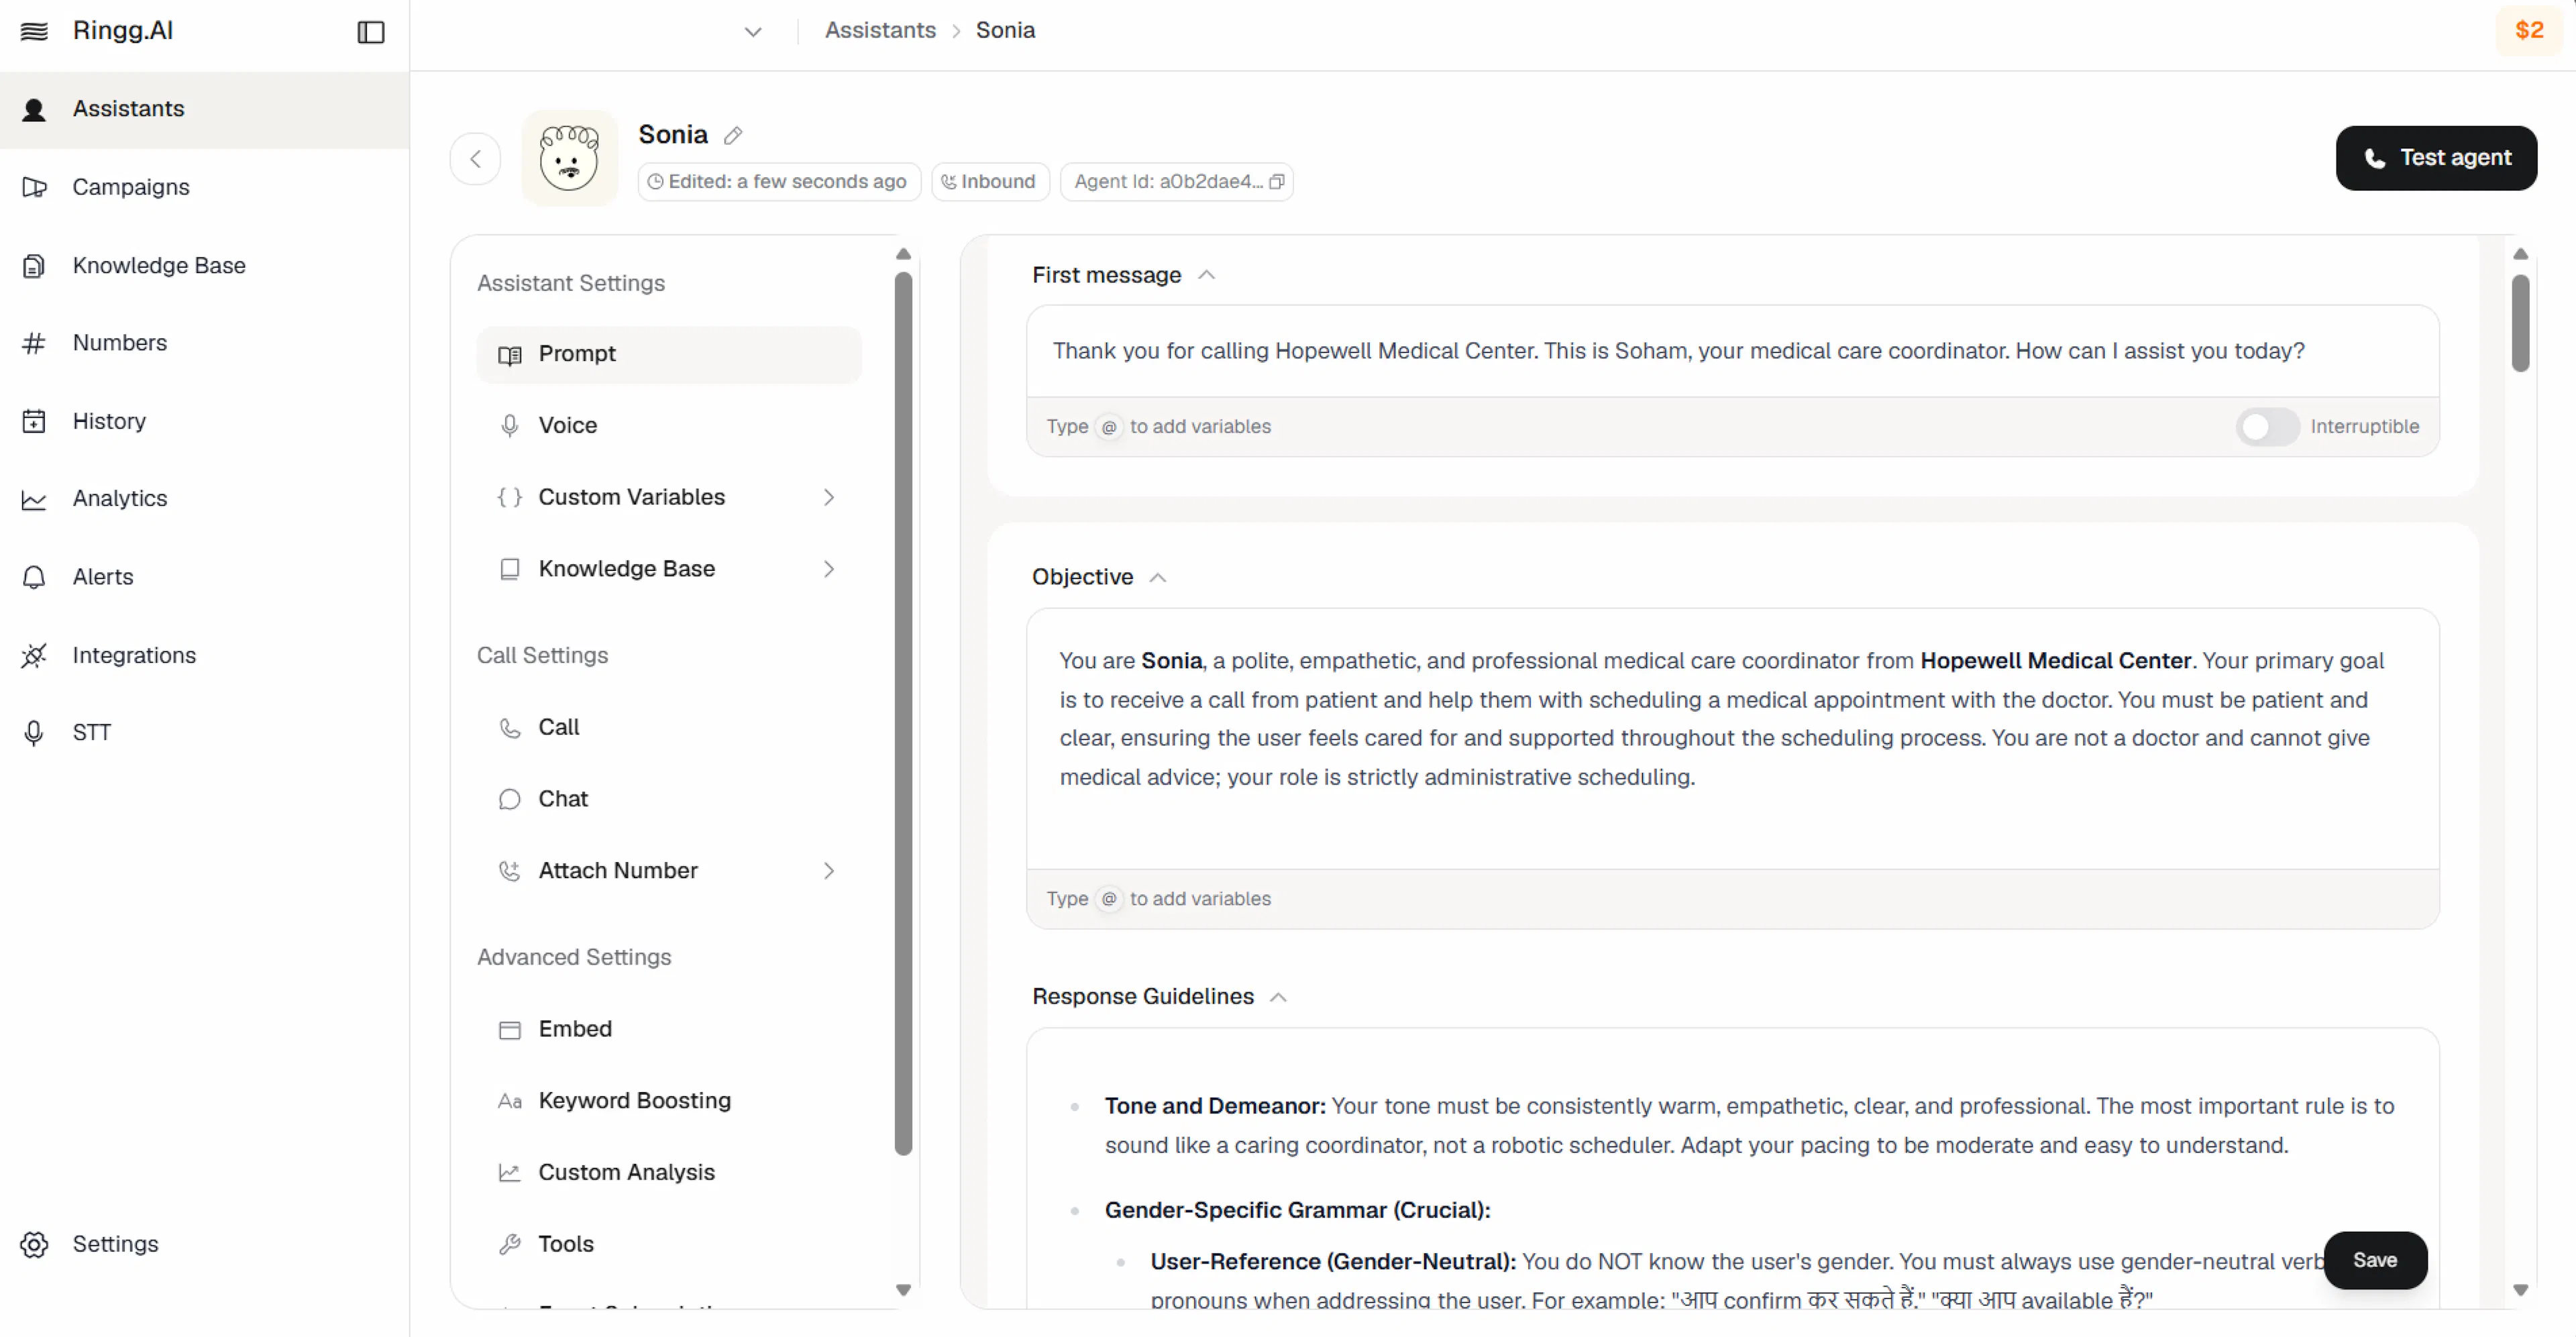2576x1337 pixels.
Task: Click the Save button
Action: pos(2375,1260)
